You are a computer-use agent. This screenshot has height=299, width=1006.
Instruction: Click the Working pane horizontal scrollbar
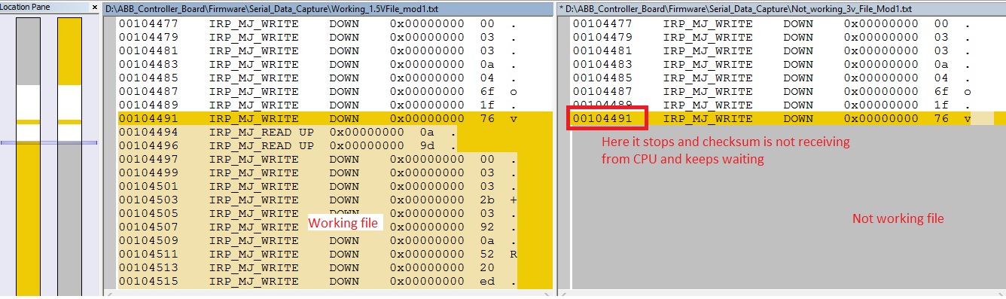(x=328, y=294)
